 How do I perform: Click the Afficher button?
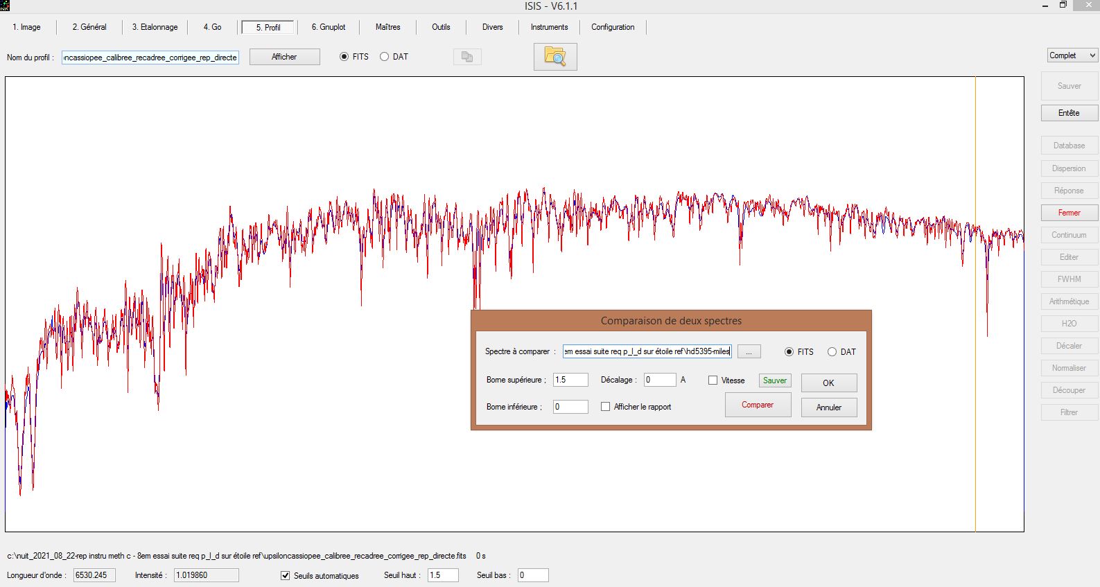284,57
